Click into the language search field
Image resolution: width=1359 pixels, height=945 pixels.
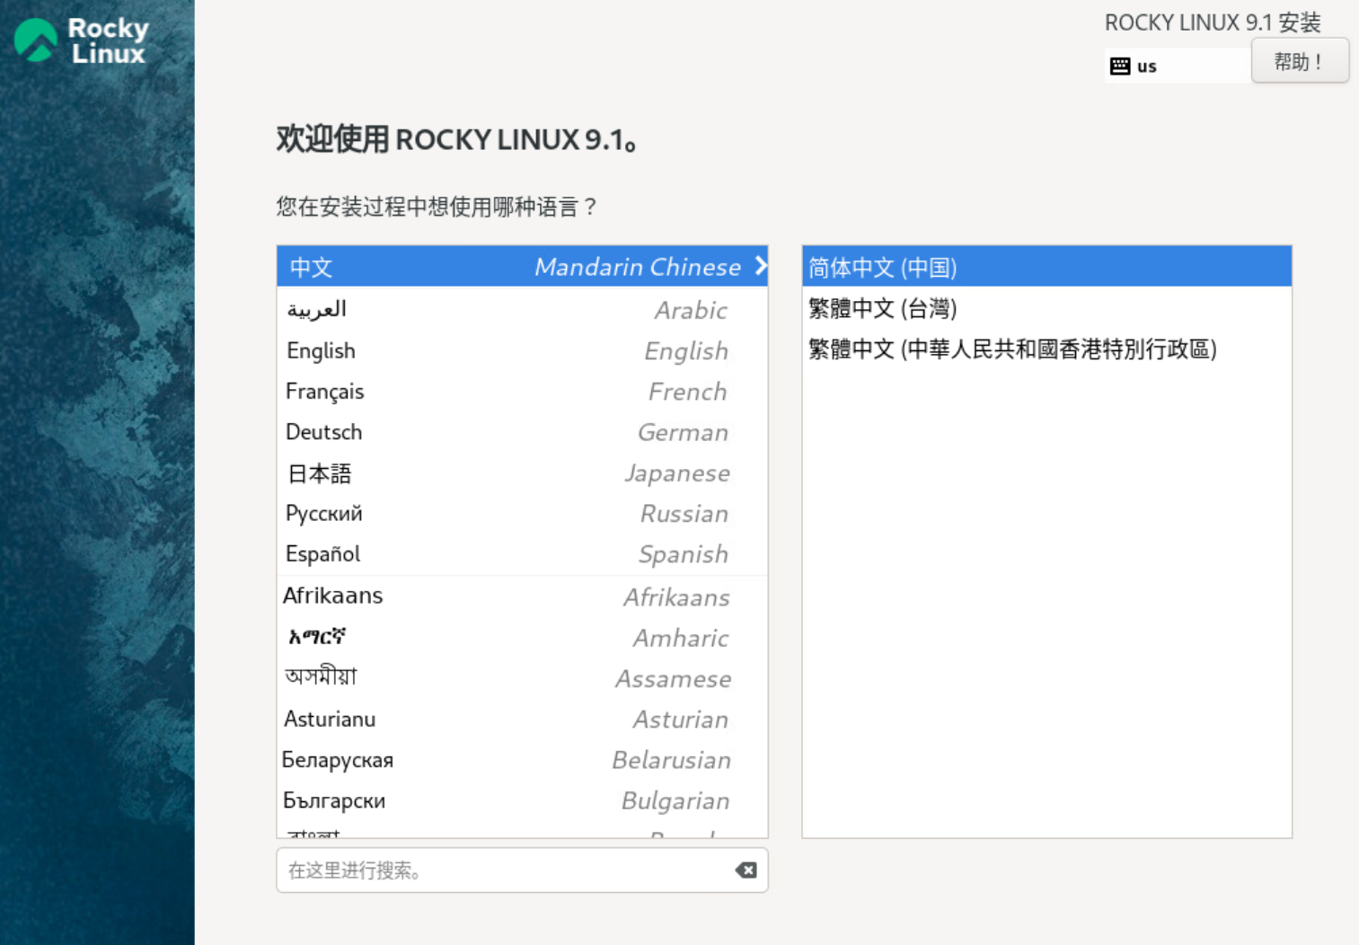pyautogui.click(x=522, y=870)
